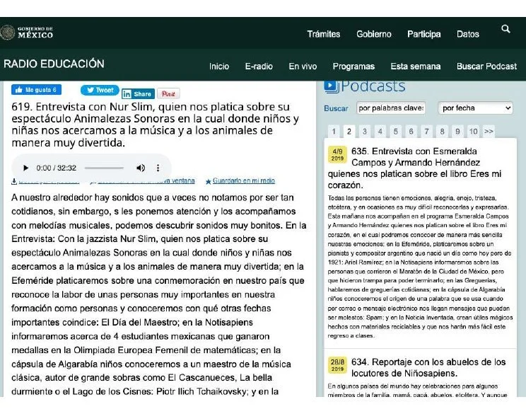This screenshot has height=414, width=526.
Task: Open Buscar Podcast section
Action: tap(486, 67)
